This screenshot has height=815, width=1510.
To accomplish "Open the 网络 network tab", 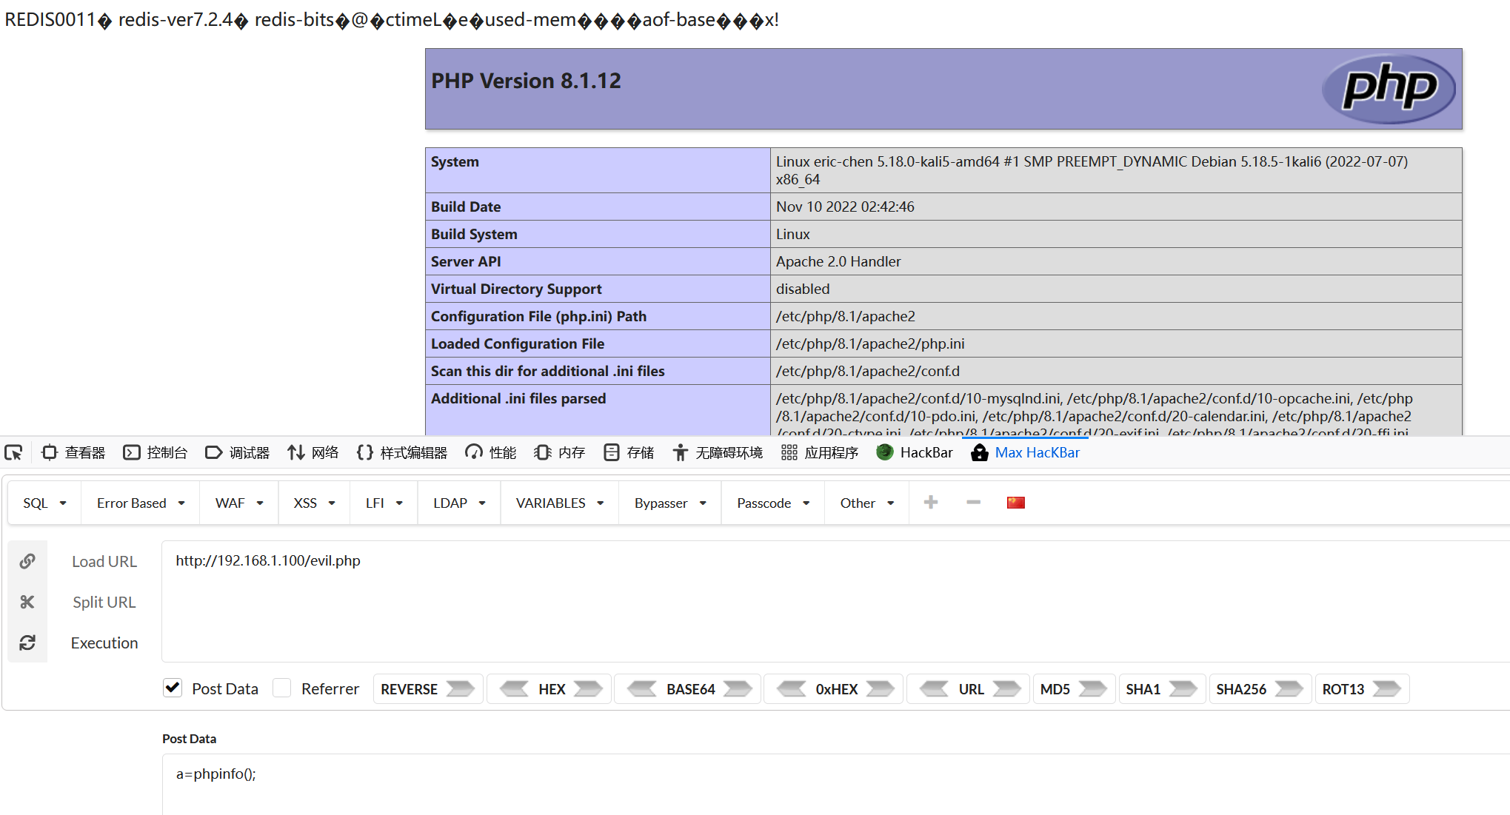I will tap(313, 452).
